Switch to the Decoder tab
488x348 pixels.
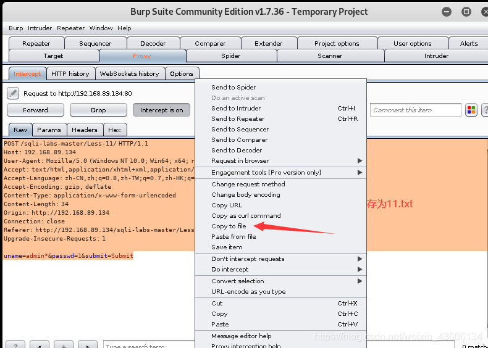coord(153,44)
